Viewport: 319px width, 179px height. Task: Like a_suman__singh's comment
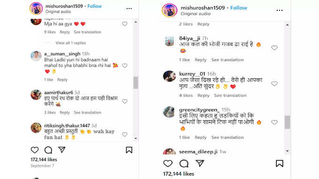pos(125,65)
